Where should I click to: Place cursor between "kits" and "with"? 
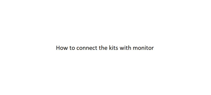pyautogui.click(x=119, y=48)
